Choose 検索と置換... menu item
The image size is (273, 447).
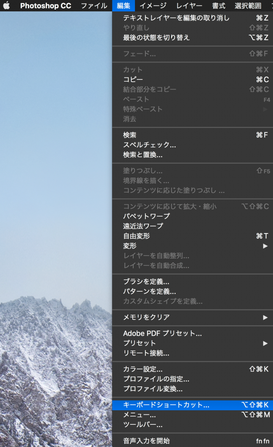[143, 155]
